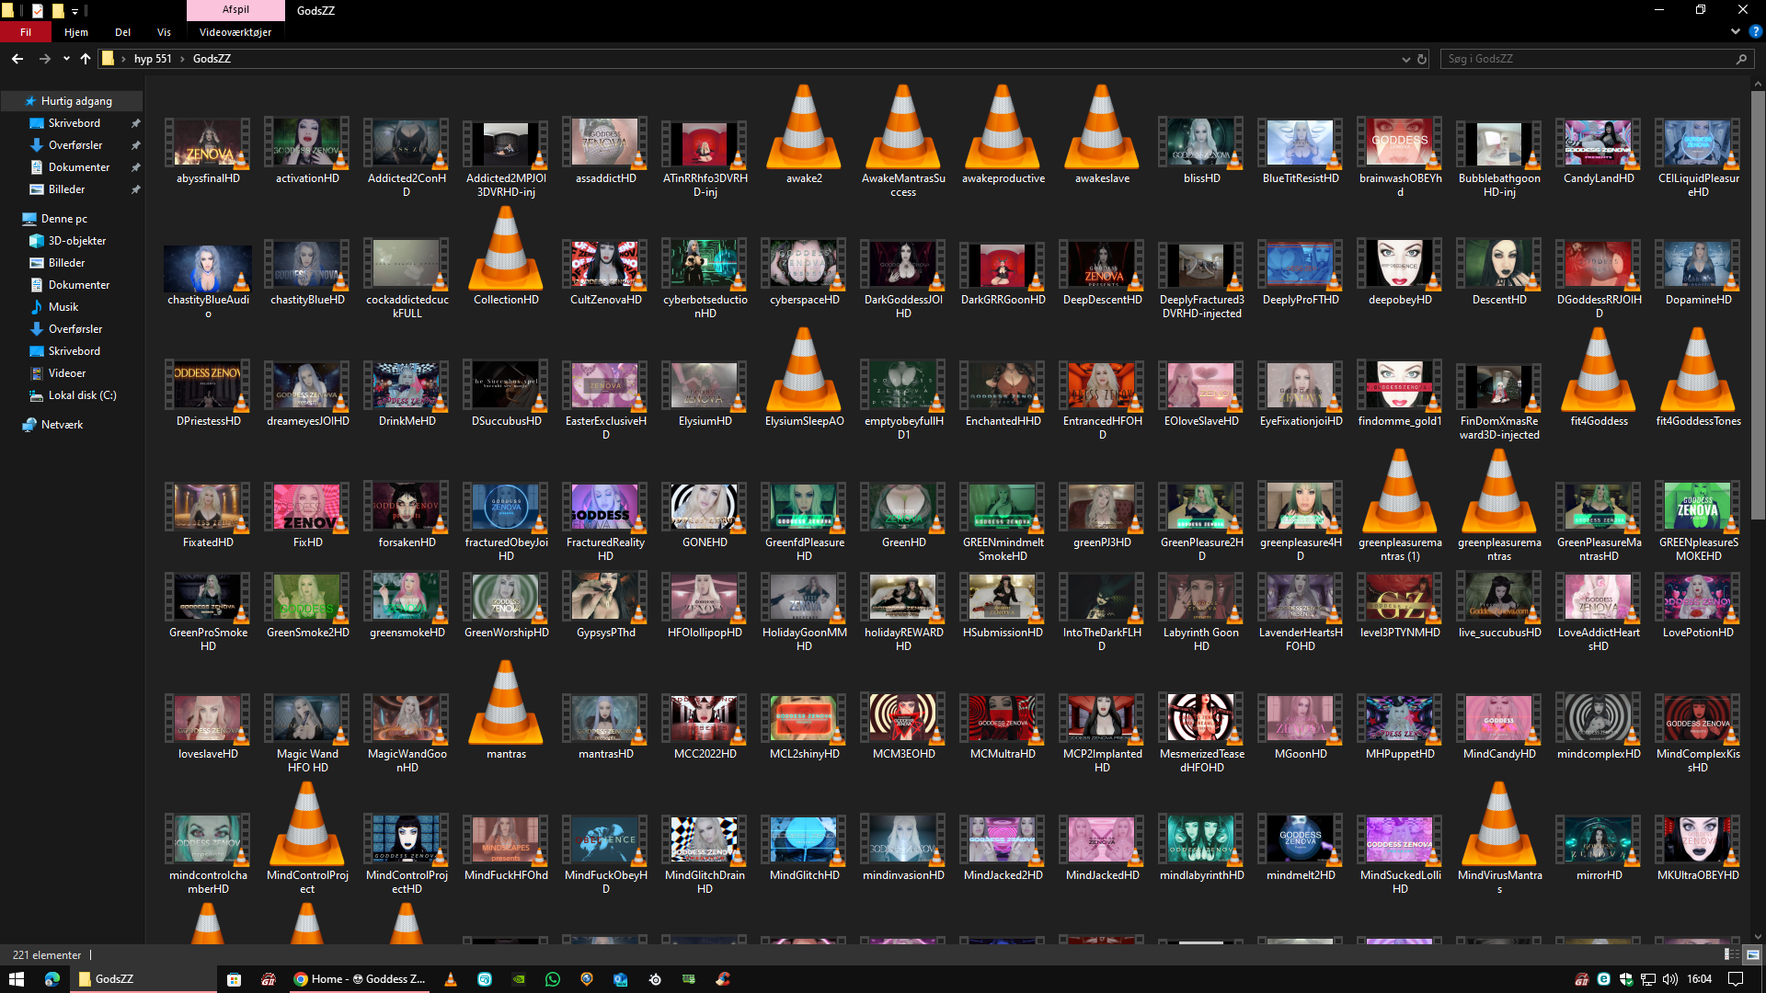This screenshot has width=1766, height=993.
Task: Open address bar history dropdown
Action: [x=1405, y=59]
